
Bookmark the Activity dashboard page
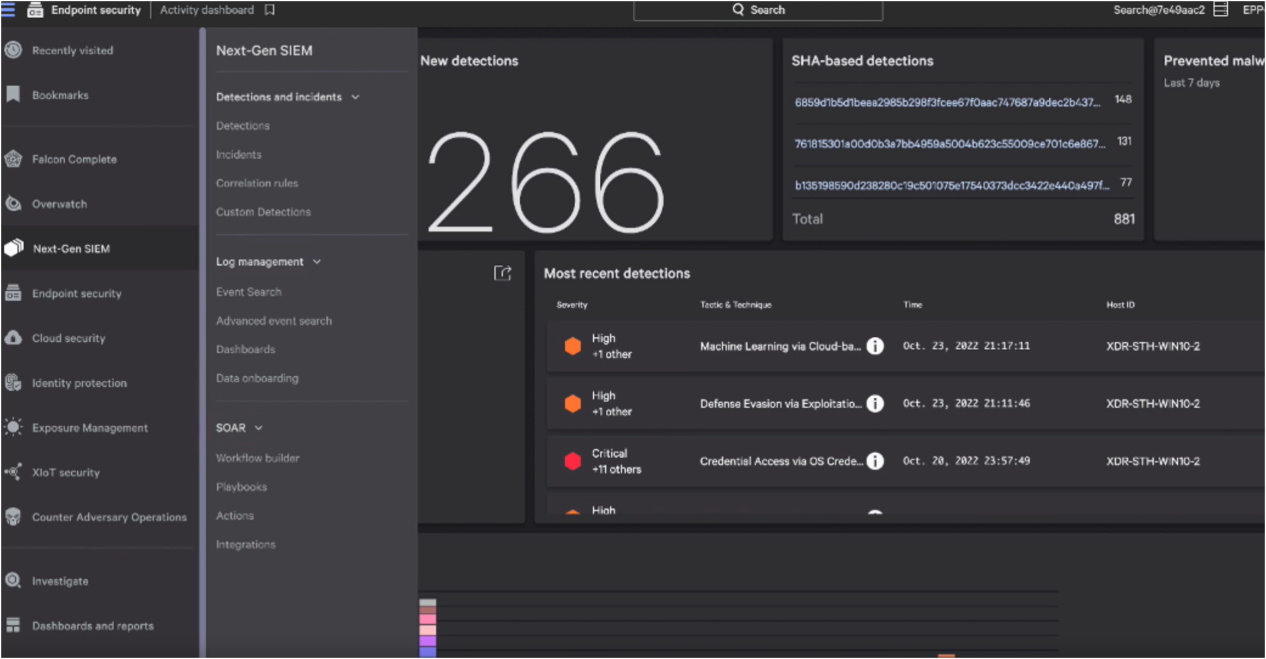pyautogui.click(x=269, y=10)
